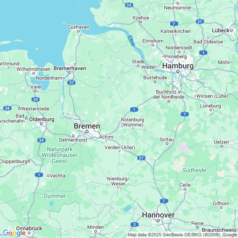Click the Rotenburg (Wümme) label
The image size is (238, 238).
[x=132, y=122]
